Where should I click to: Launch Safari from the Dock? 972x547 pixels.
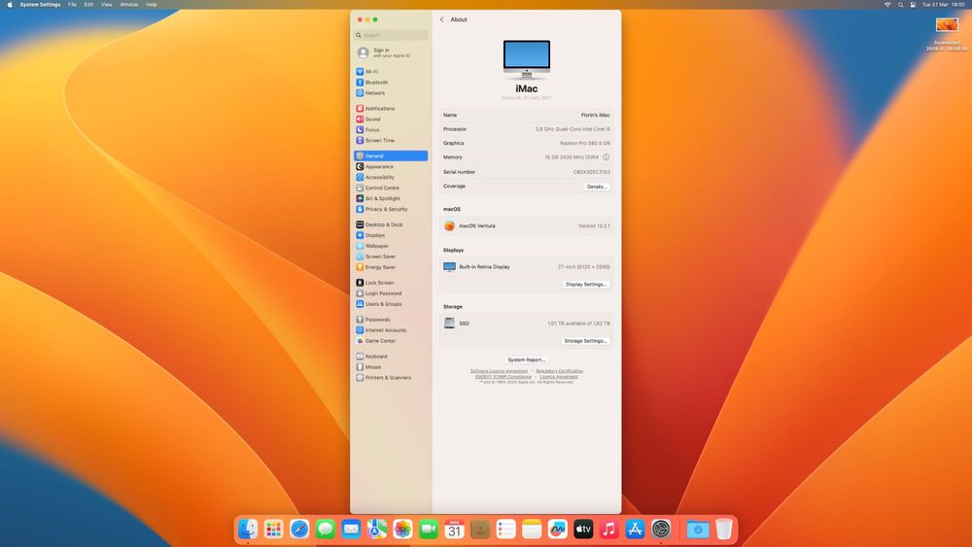(x=299, y=530)
